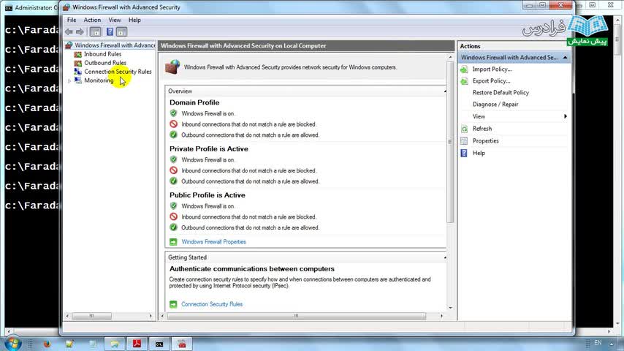Open the Action menu
The width and height of the screenshot is (624, 351).
92,20
